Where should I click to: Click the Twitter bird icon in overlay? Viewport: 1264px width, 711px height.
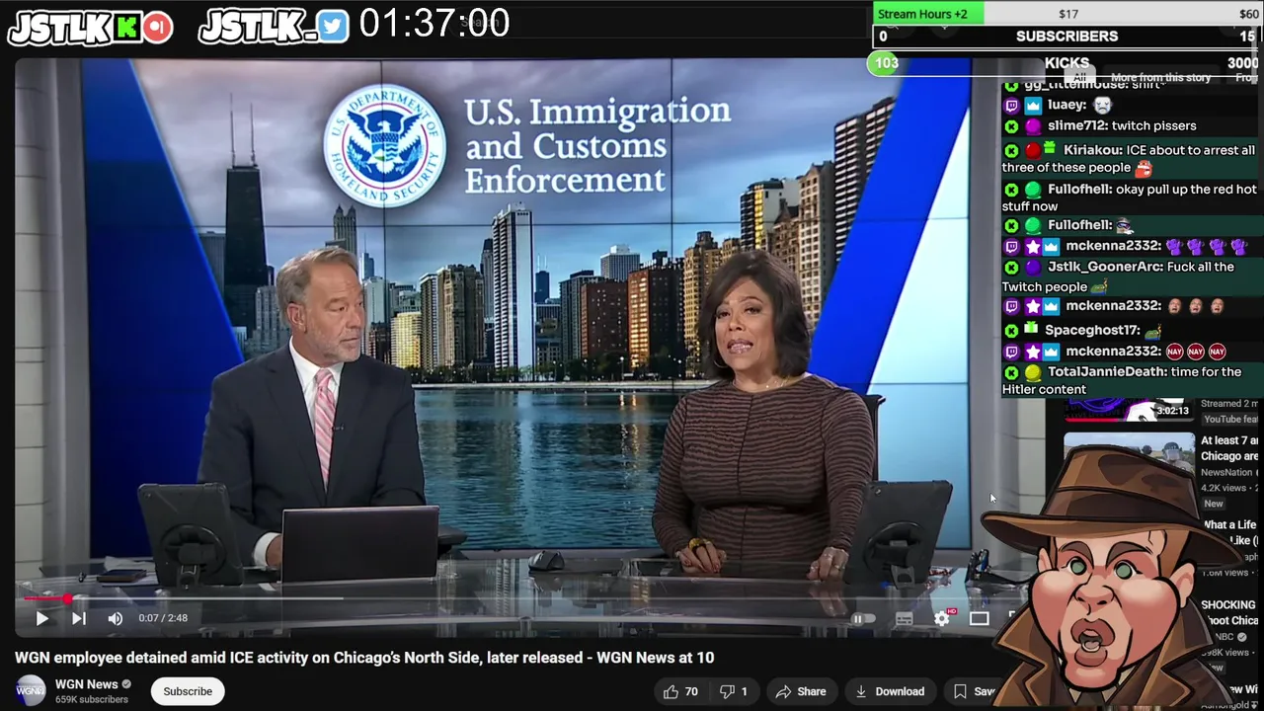coord(333,28)
